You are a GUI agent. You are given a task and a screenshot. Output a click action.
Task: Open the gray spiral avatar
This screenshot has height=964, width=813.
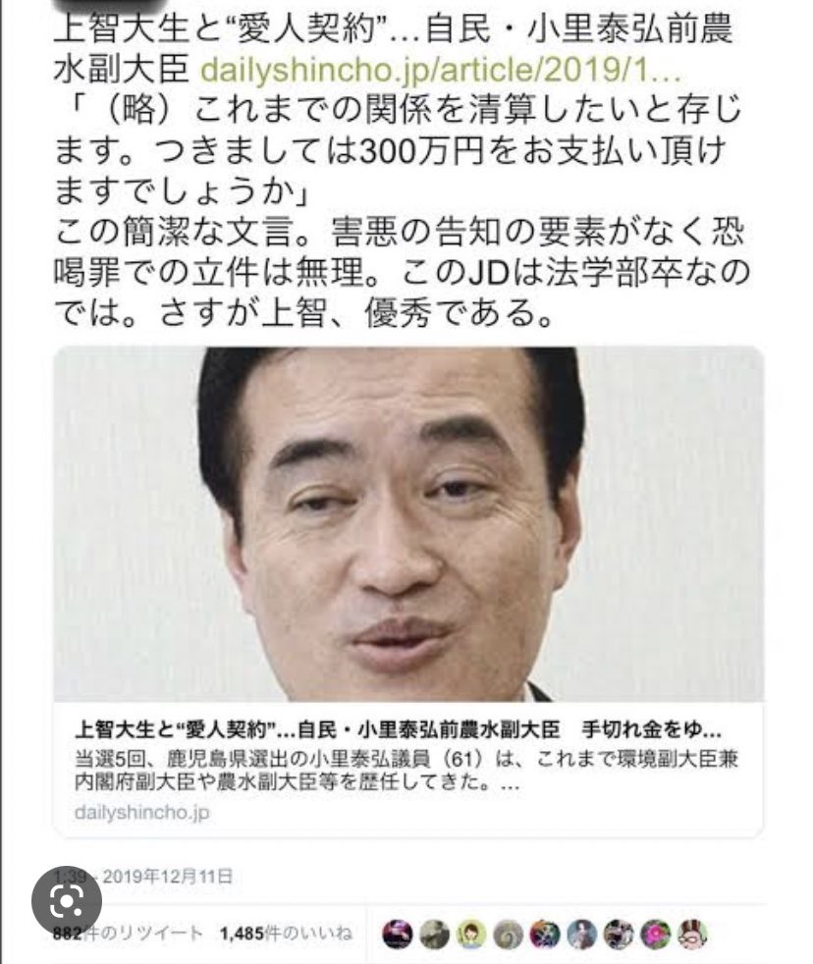point(508,935)
